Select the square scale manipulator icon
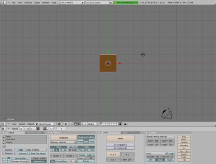 85,124
